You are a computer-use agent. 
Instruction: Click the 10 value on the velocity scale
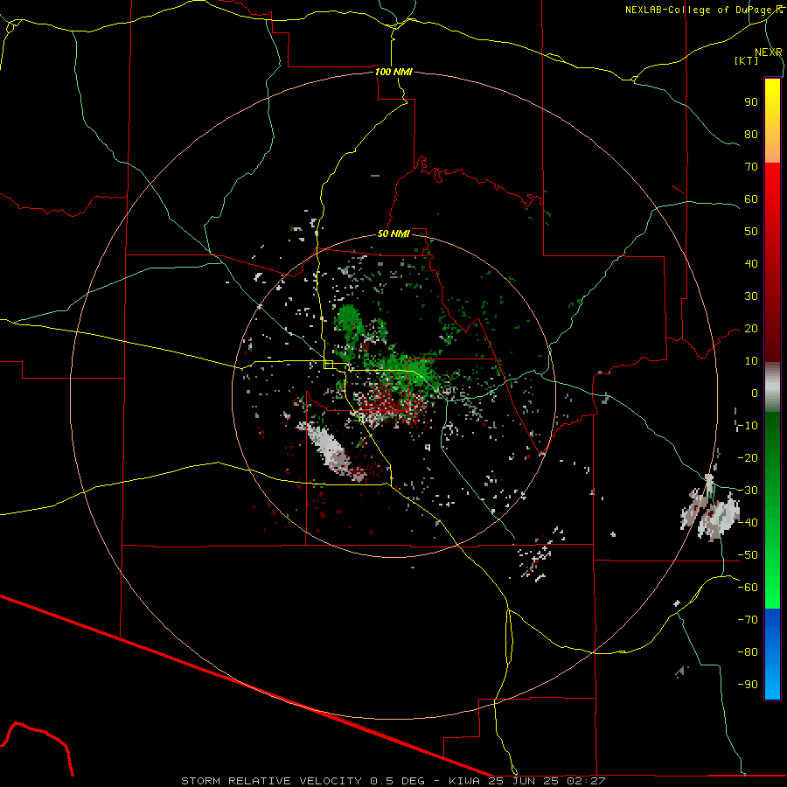[x=751, y=361]
